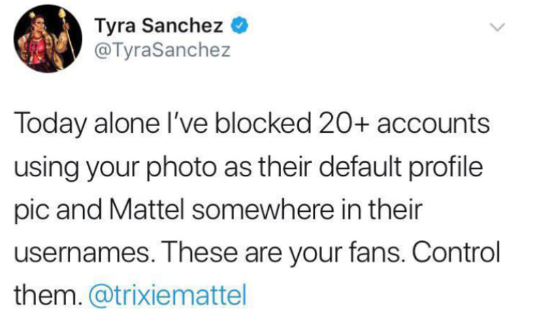The image size is (535, 316).
Task: Open Tyra Sanchez's profile picture
Action: [43, 41]
